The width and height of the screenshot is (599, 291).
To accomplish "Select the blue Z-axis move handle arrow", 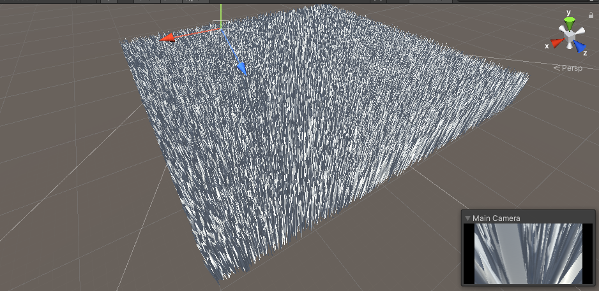I will click(x=241, y=69).
